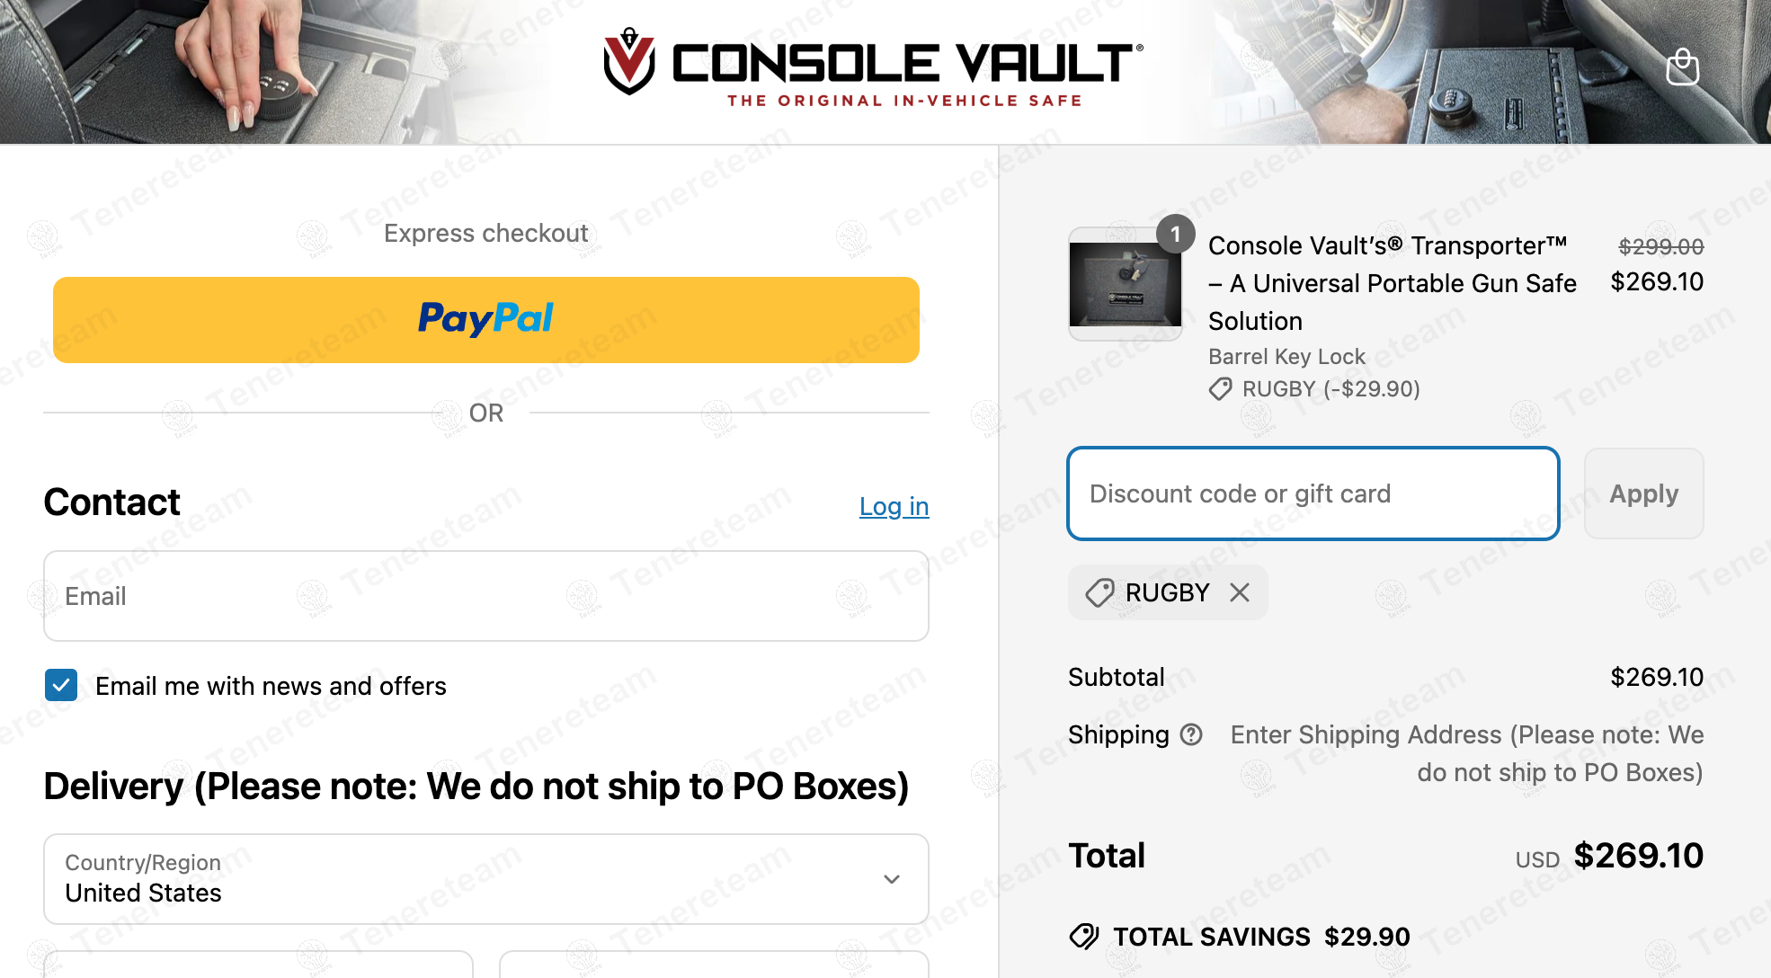1771x978 pixels.
Task: Click the Email me with news label
Action: pos(271,686)
